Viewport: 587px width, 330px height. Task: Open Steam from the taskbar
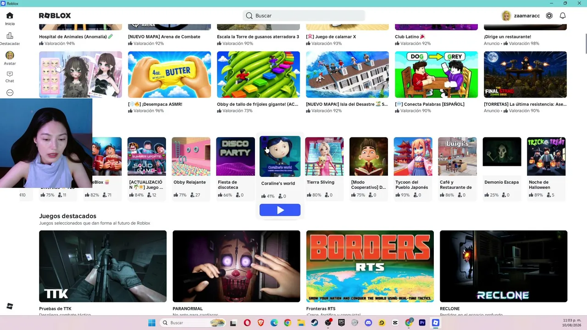tap(315, 323)
